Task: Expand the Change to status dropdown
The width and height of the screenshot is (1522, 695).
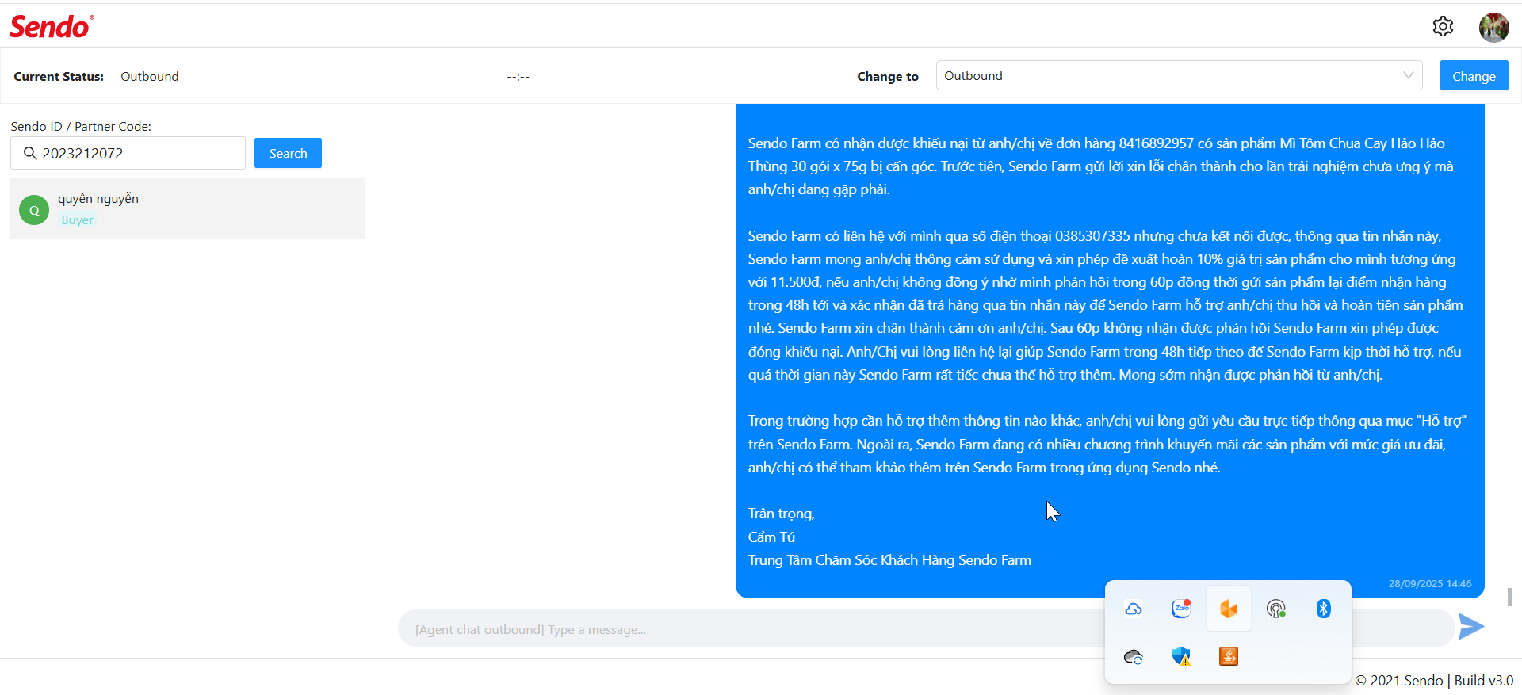Action: [x=1179, y=75]
